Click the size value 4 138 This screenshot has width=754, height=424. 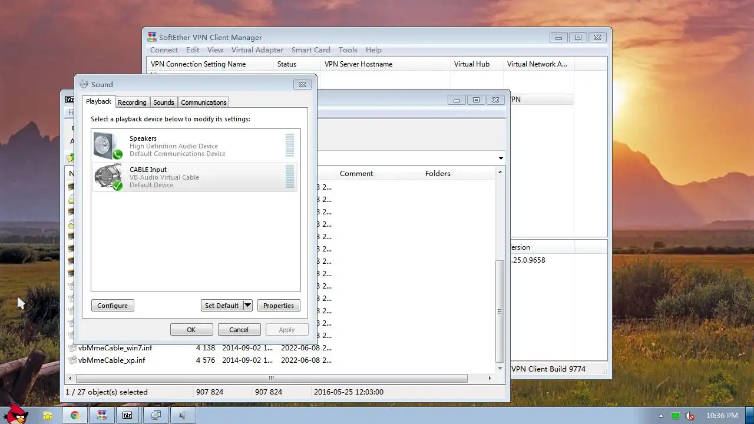point(206,347)
